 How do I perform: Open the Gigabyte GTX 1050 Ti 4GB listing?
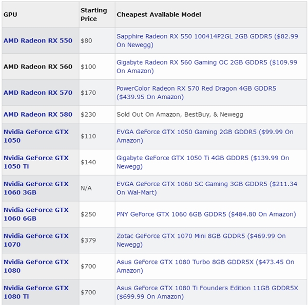click(x=202, y=162)
